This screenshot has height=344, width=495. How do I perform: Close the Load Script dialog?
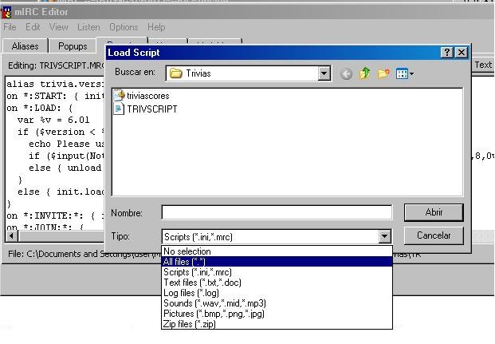[x=462, y=52]
